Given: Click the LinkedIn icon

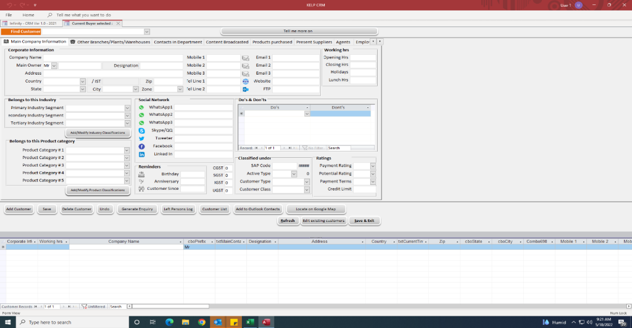Looking at the screenshot, I should click(x=141, y=154).
